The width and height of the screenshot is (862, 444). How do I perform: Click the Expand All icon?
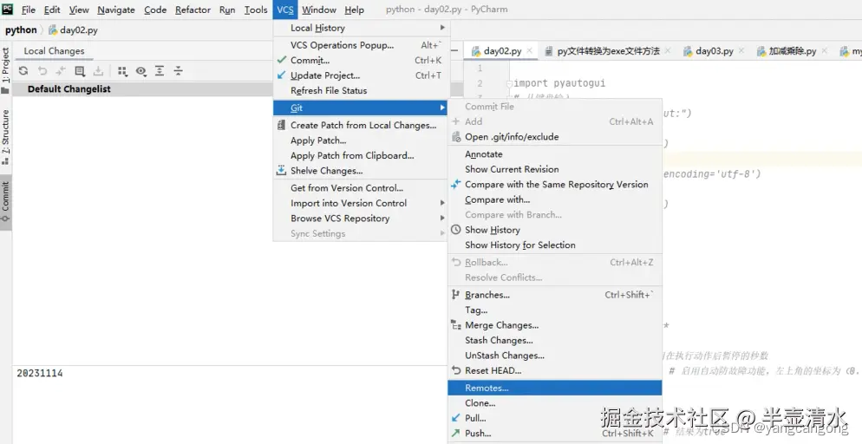coord(160,71)
